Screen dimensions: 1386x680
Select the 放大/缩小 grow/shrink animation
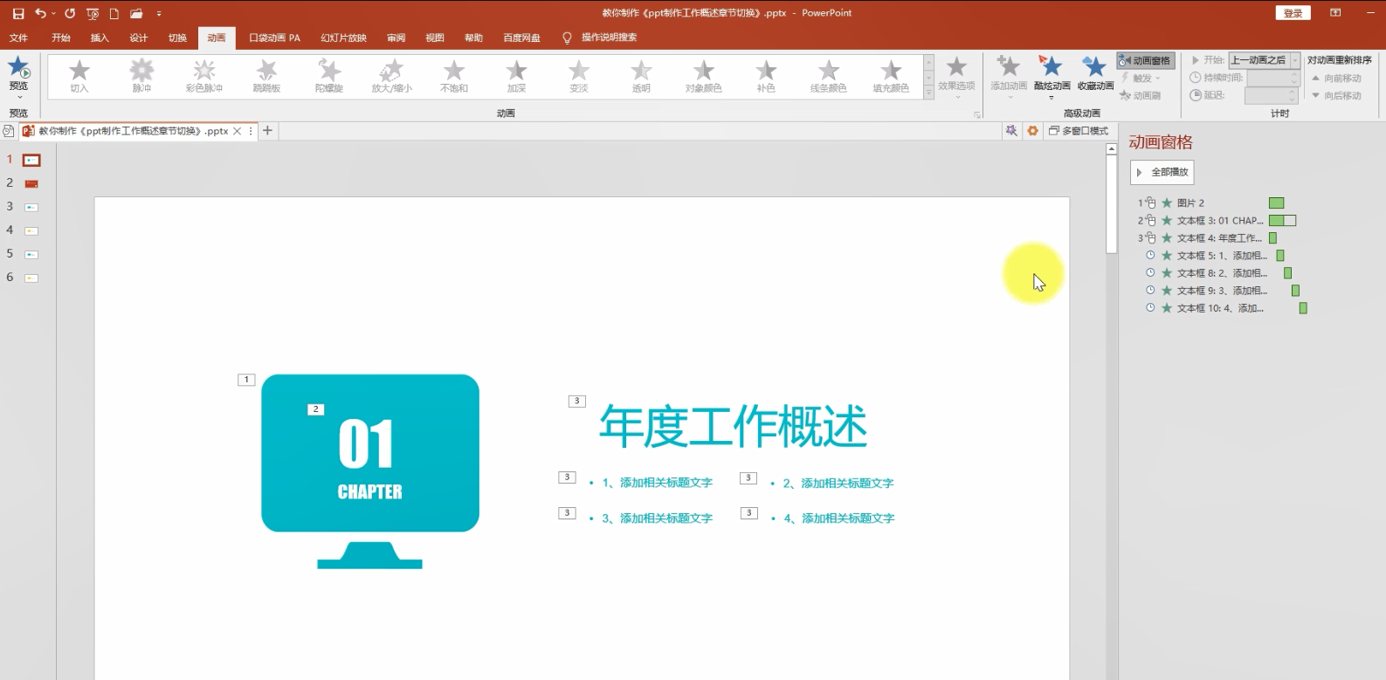pyautogui.click(x=391, y=75)
